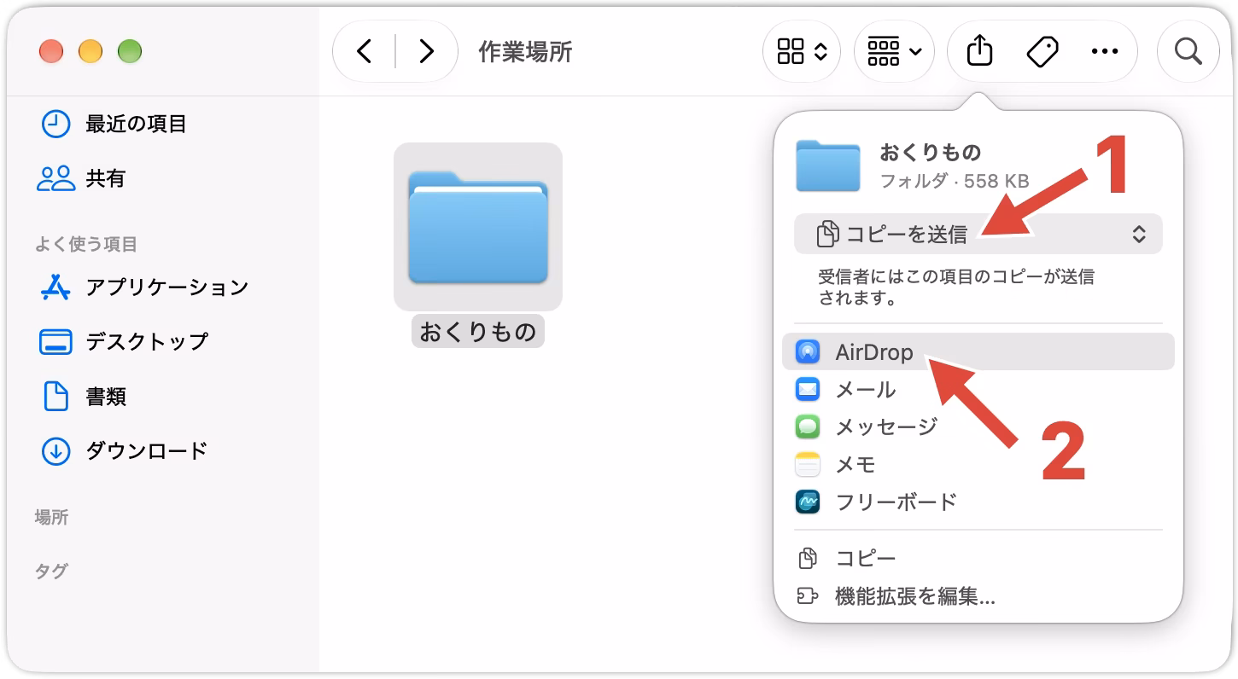Click the メッセージ green bubble icon
Screen dimensions: 1238x679
click(808, 427)
